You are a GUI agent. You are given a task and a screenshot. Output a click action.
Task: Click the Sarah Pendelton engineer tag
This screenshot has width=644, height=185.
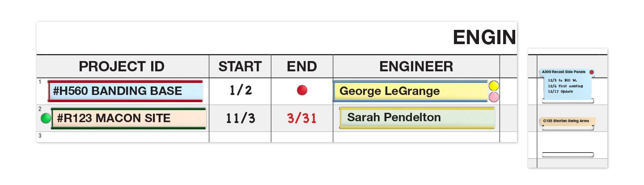coord(417,118)
